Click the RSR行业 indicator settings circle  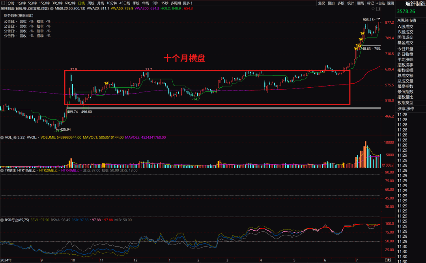click(2, 220)
